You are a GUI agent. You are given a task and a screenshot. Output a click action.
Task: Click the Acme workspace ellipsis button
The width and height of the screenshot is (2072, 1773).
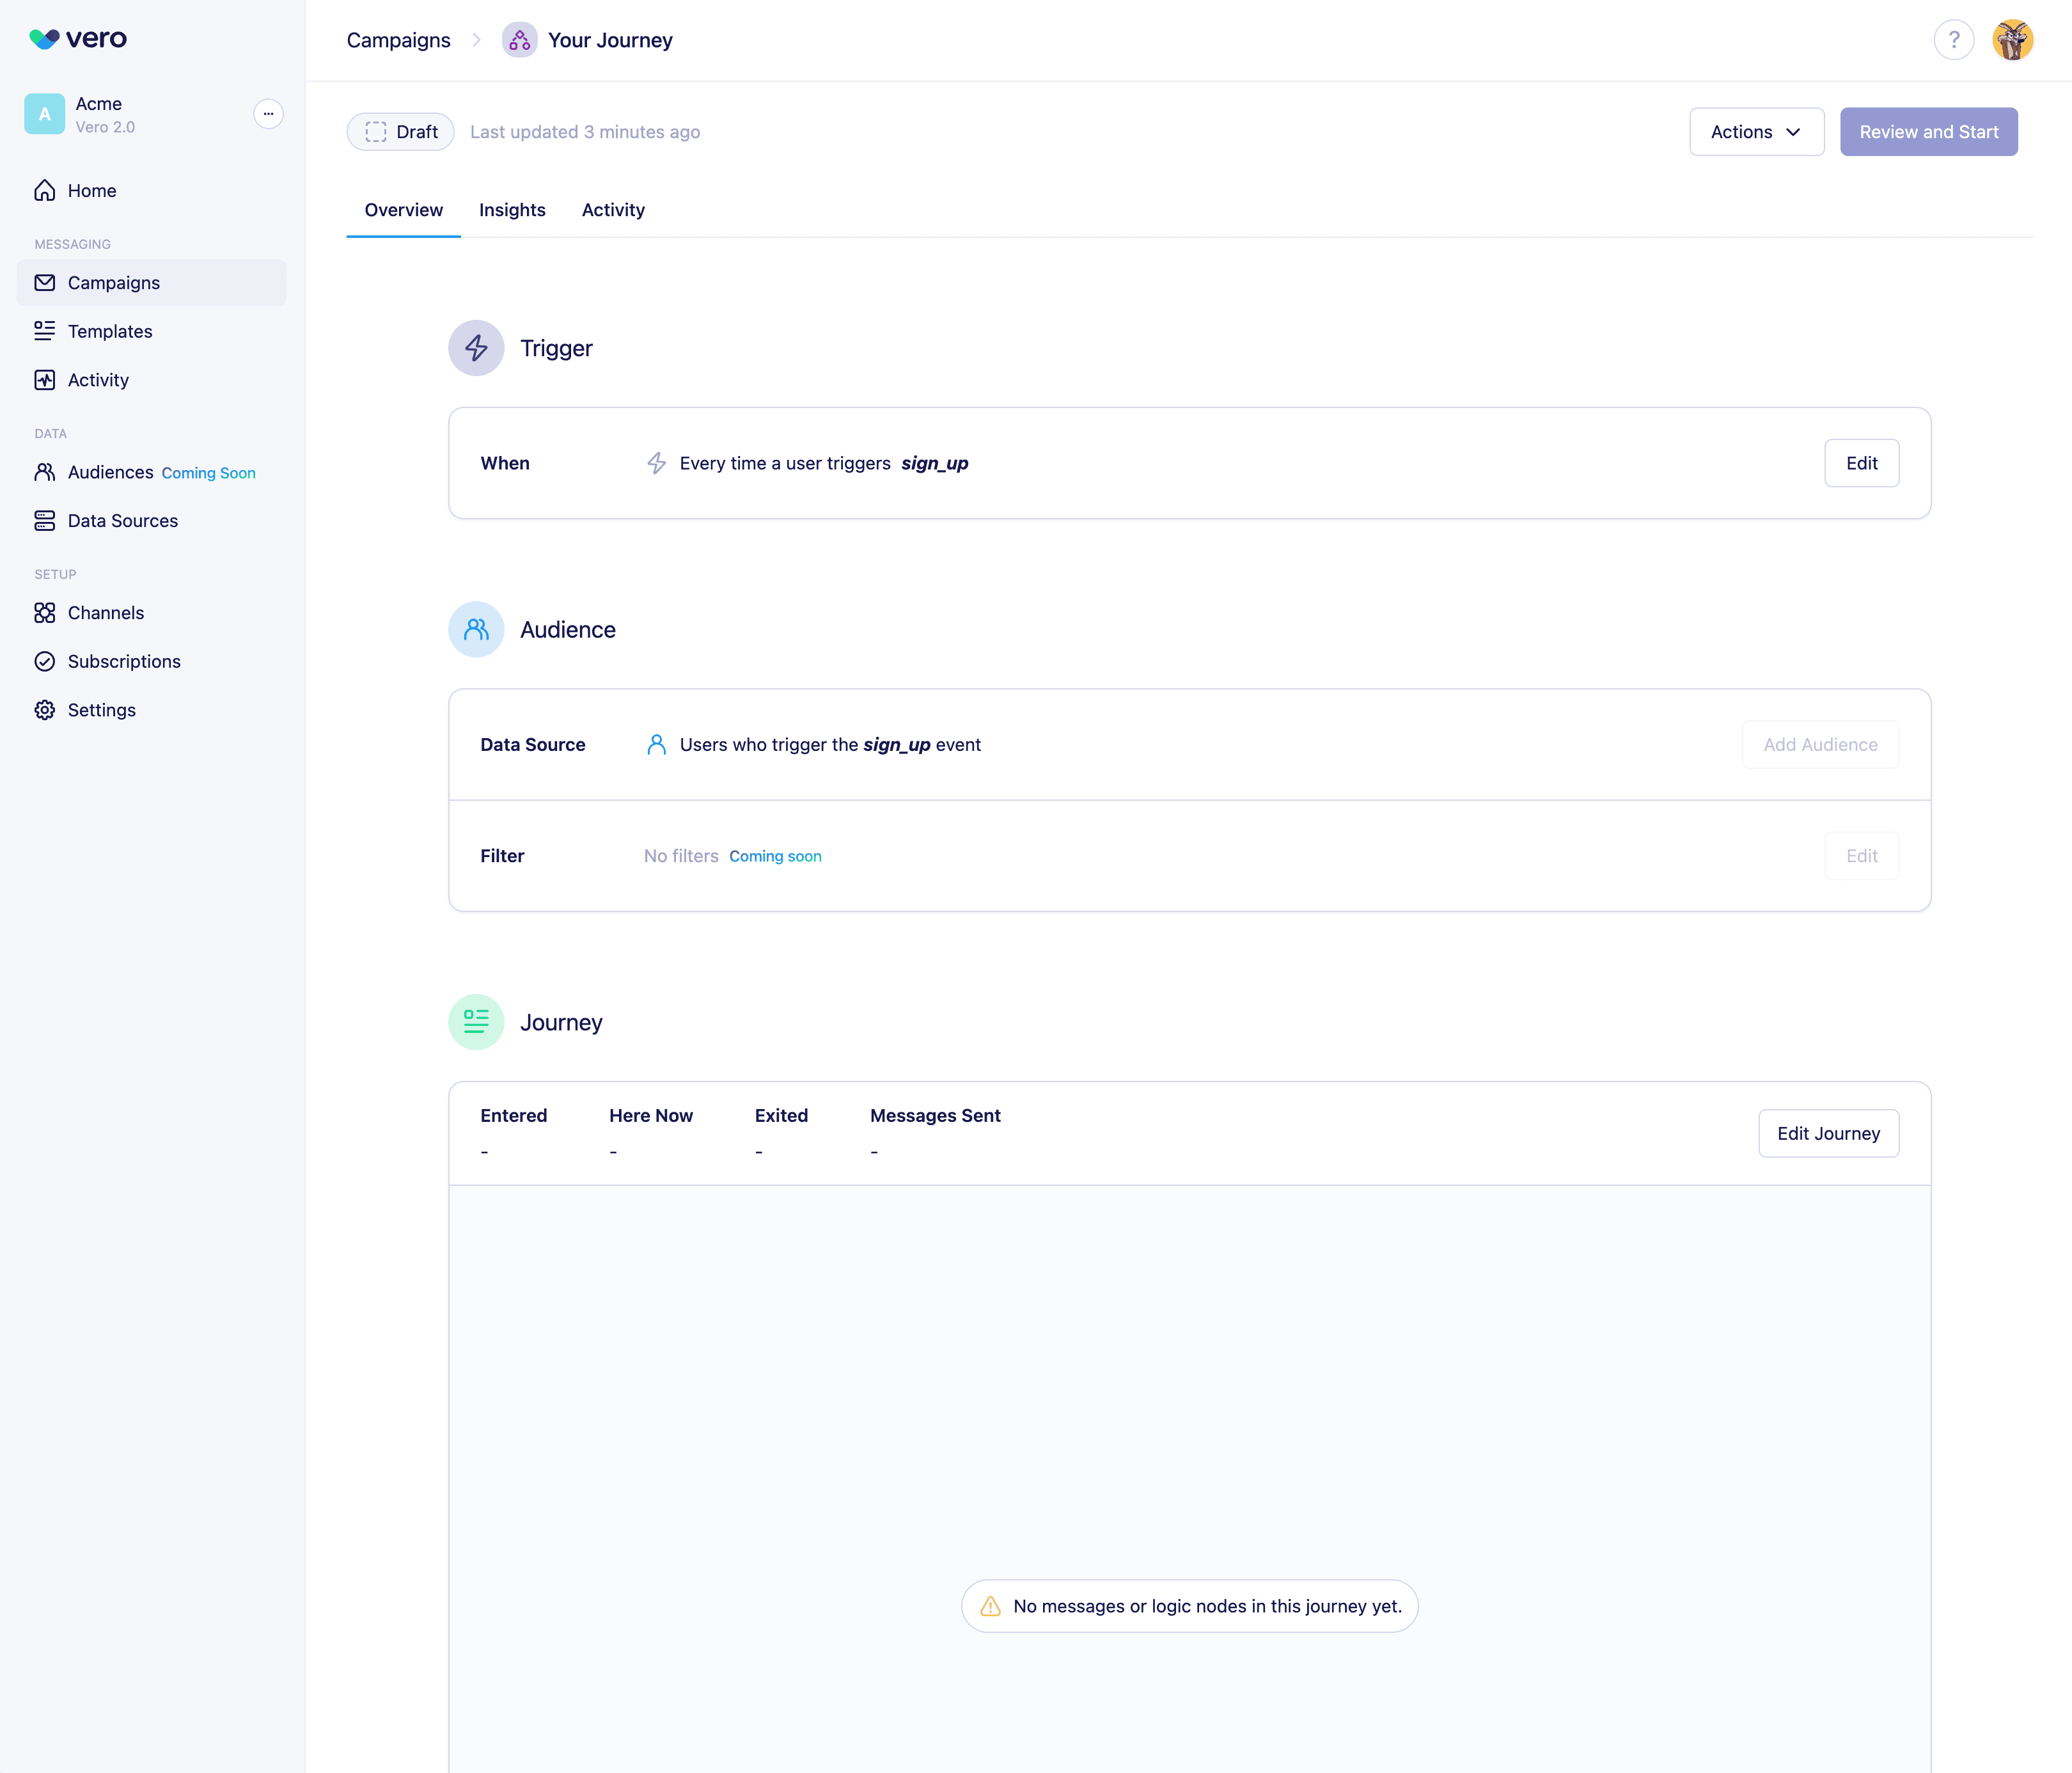coord(268,114)
